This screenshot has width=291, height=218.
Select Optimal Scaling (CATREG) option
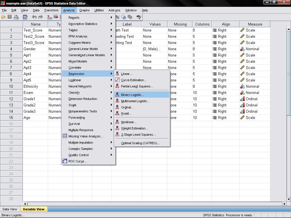[x=140, y=143]
